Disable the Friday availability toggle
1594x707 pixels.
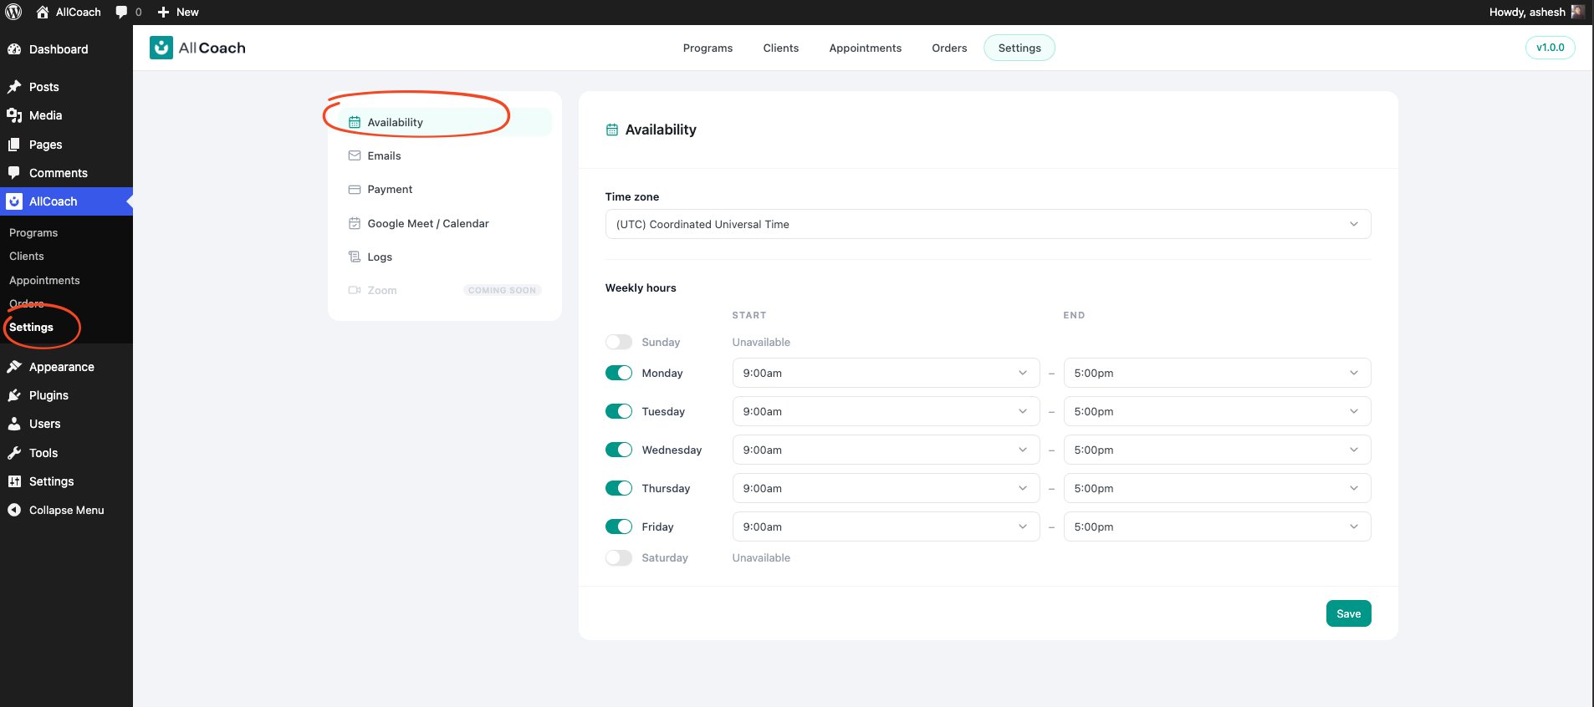coord(619,526)
